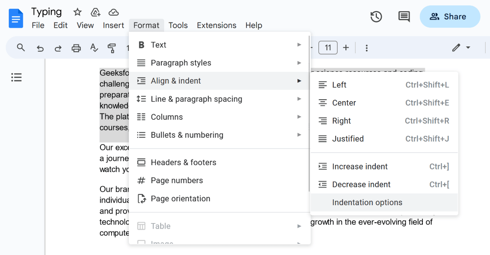The image size is (490, 255).
Task: Click the search menus magnifier icon
Action: (21, 47)
